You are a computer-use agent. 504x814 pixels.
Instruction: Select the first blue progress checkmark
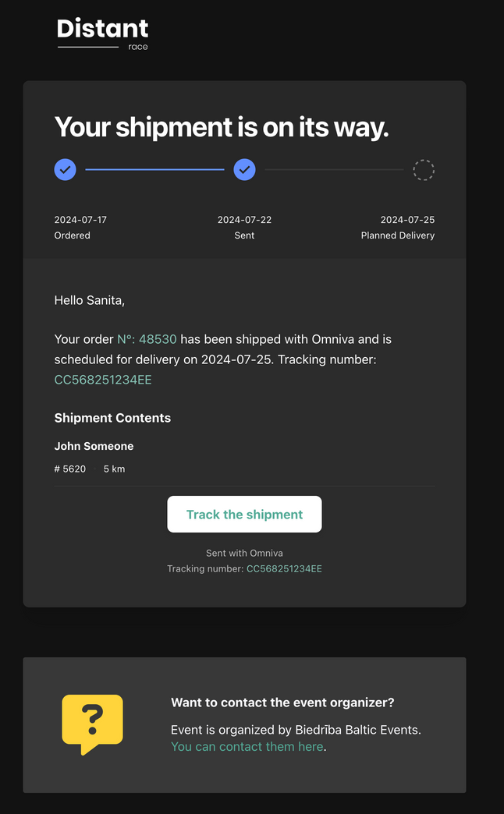coord(65,169)
